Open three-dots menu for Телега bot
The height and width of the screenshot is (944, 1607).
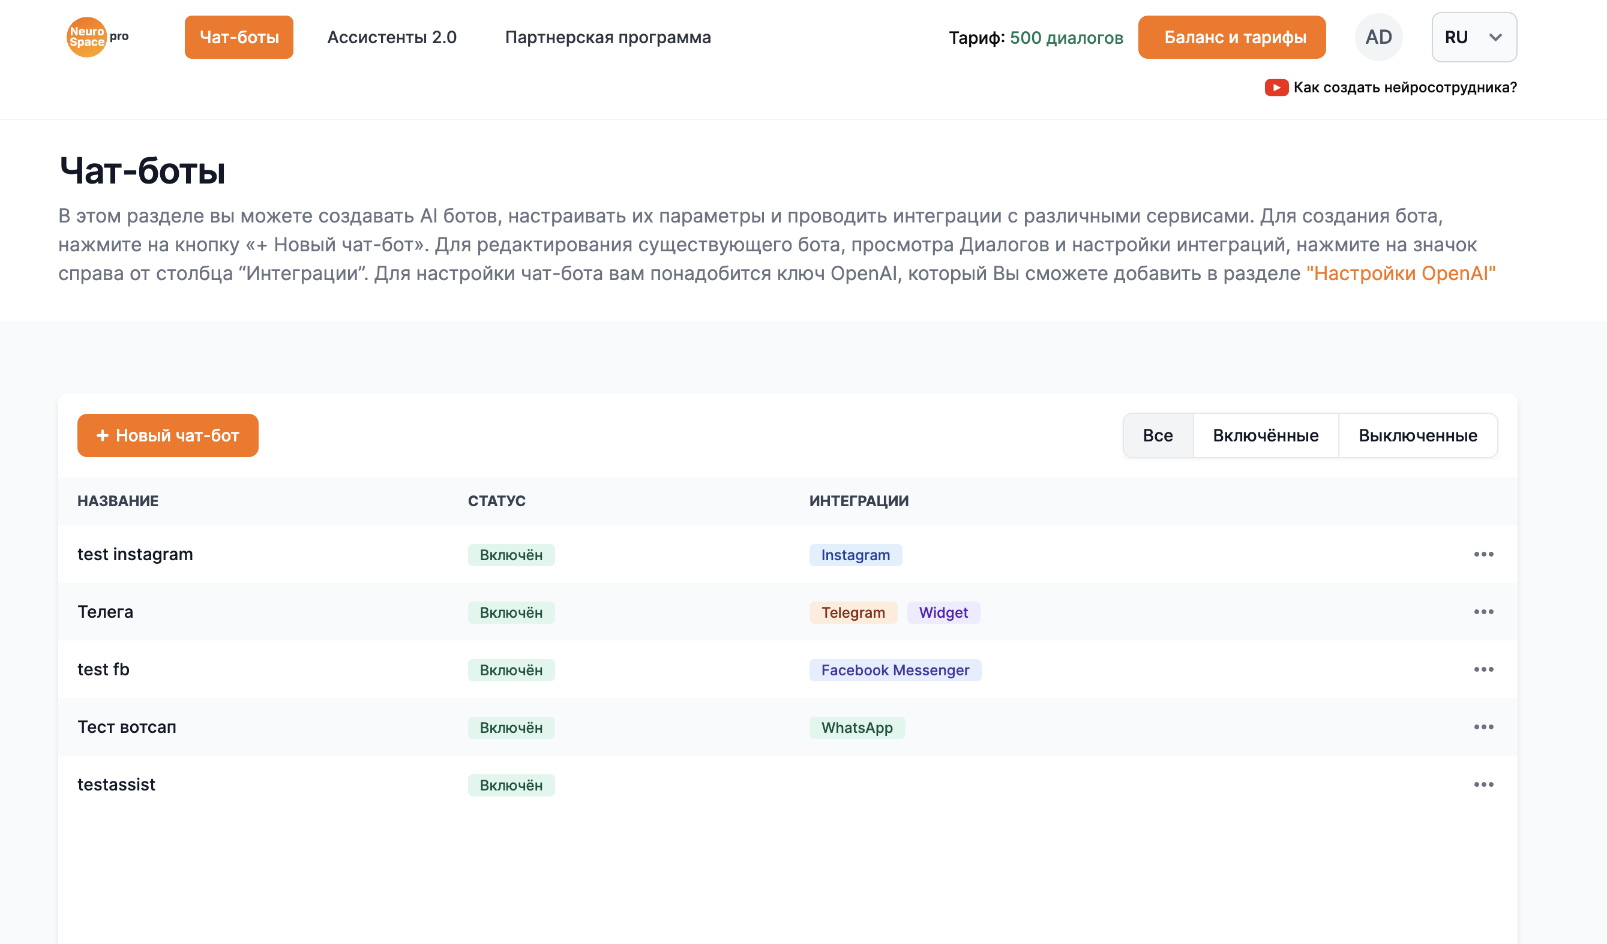(1483, 612)
